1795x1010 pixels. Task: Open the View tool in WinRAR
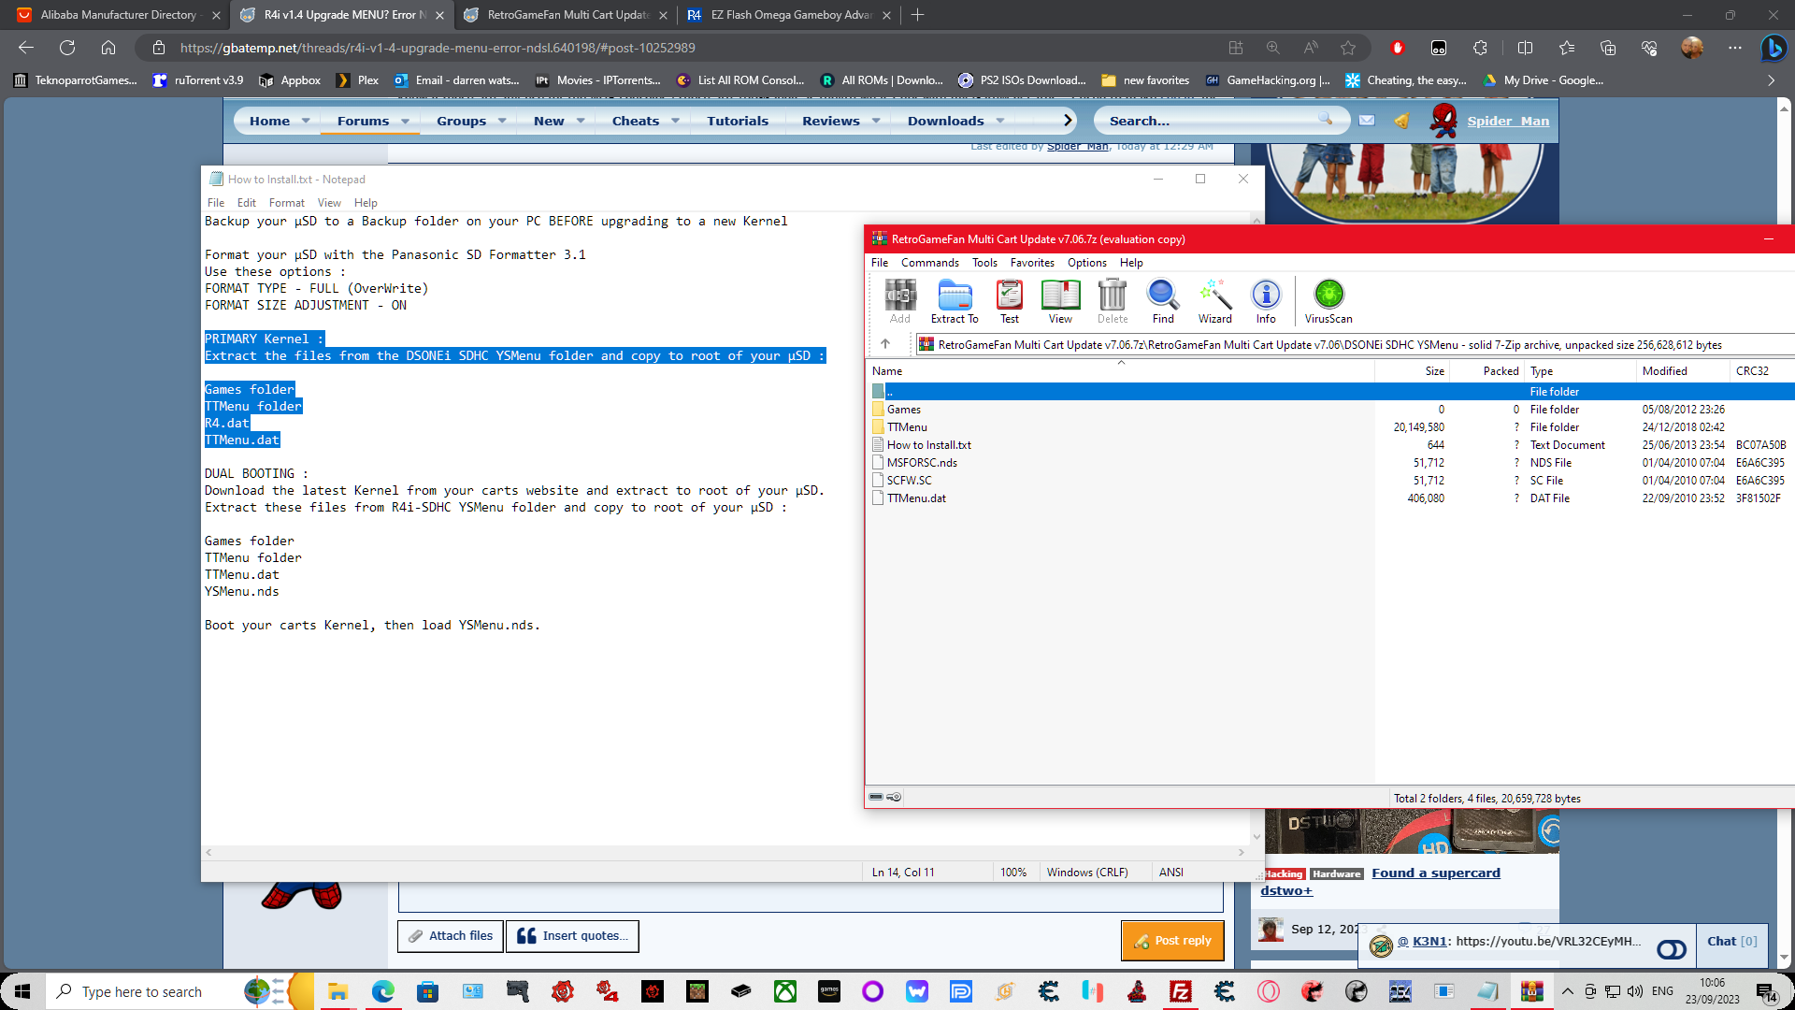[x=1060, y=301]
